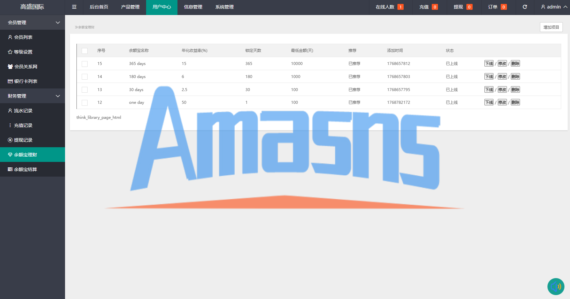Go to 后台首页 tab
Image resolution: width=570 pixels, height=299 pixels.
pyautogui.click(x=99, y=7)
